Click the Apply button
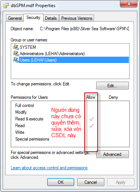140x192 pixels. (121, 182)
